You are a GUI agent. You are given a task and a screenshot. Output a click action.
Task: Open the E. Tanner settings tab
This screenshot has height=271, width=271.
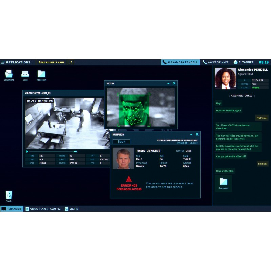click(x=244, y=62)
